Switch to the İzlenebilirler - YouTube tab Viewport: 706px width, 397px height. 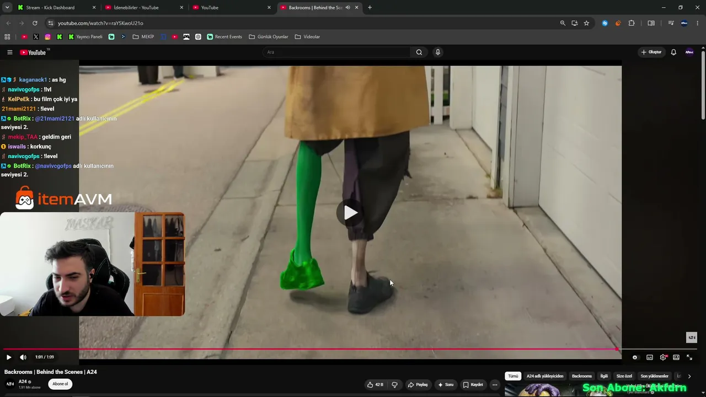point(143,8)
